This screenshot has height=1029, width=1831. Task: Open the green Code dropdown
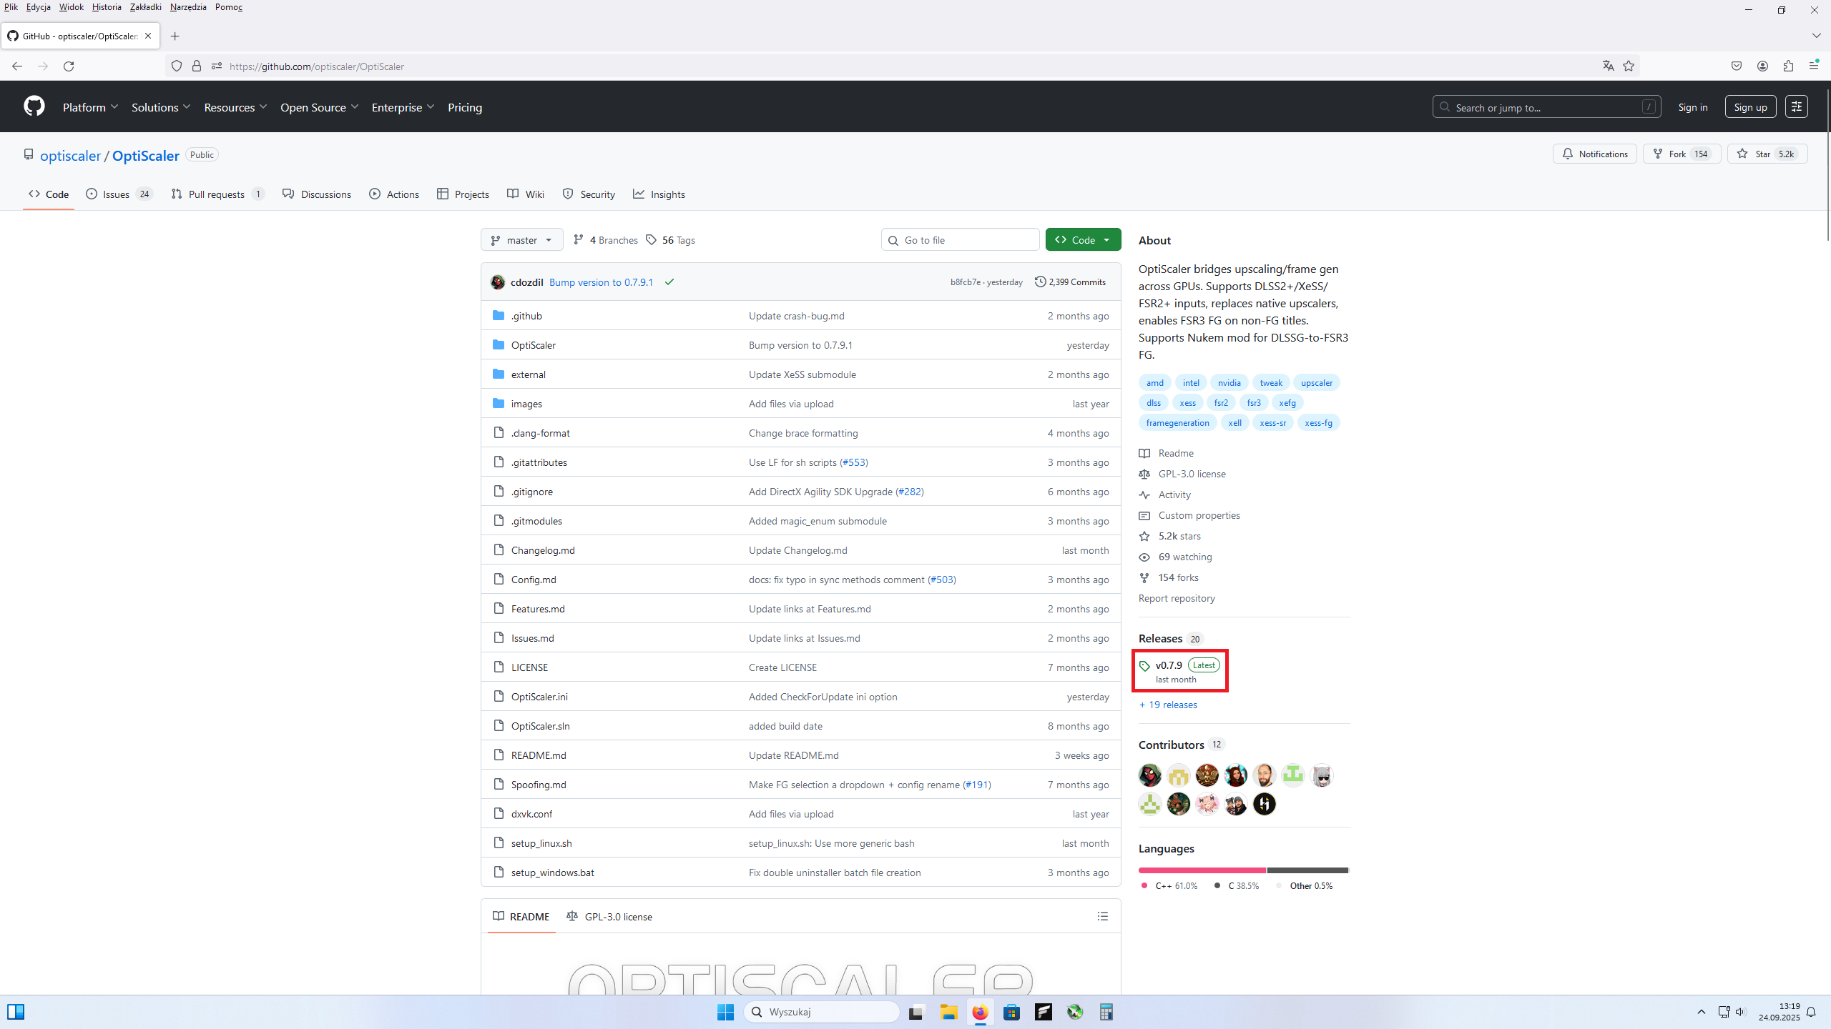click(1083, 240)
